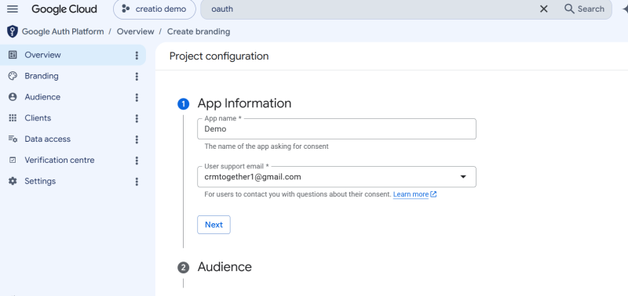
Task: Open more options next to Overview
Action: coord(137,55)
